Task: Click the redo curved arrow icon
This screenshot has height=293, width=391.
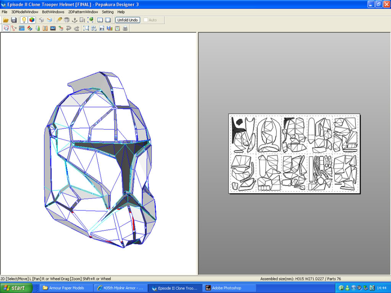Action: tap(76, 28)
